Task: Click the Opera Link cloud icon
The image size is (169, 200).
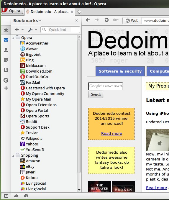Action: tap(16, 196)
